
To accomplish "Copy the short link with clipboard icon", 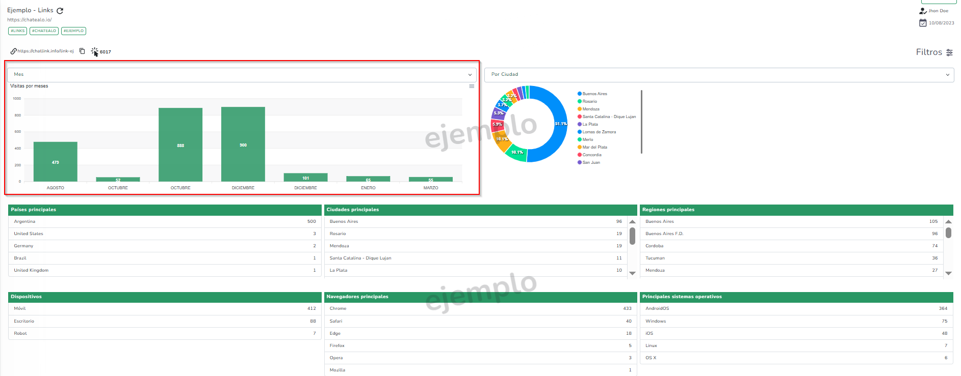I will pos(82,51).
